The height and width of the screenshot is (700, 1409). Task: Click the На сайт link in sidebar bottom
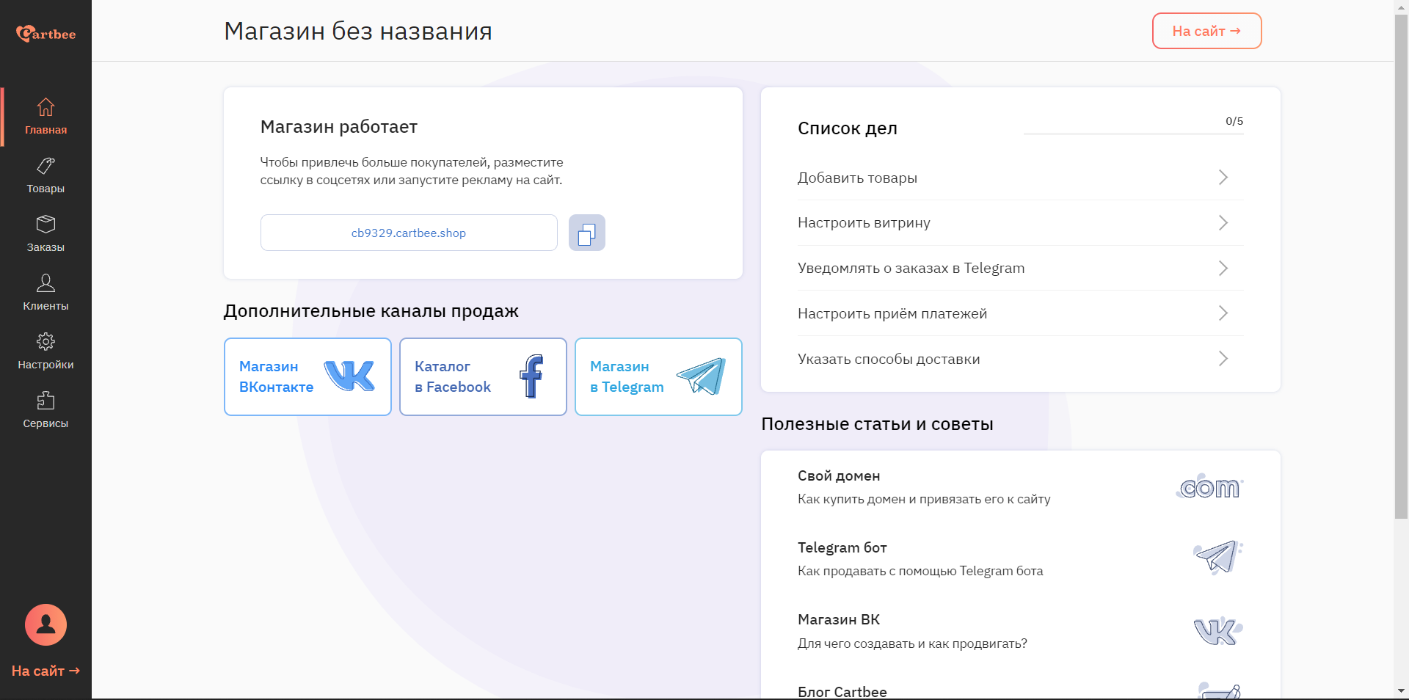pos(45,671)
